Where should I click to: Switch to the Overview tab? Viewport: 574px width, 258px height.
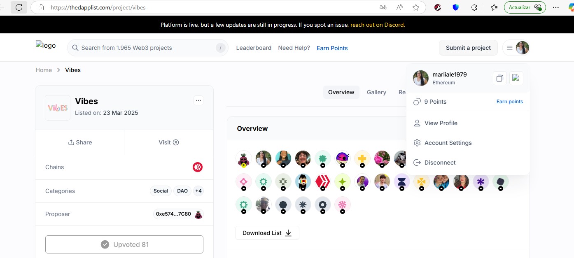(x=341, y=92)
